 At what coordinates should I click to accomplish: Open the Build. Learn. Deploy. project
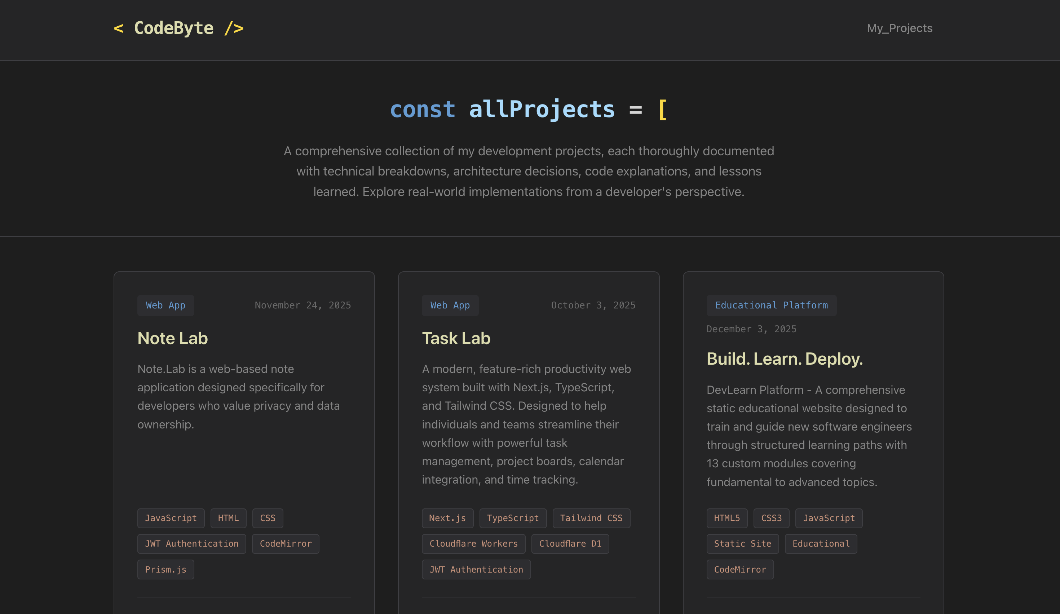pos(784,359)
